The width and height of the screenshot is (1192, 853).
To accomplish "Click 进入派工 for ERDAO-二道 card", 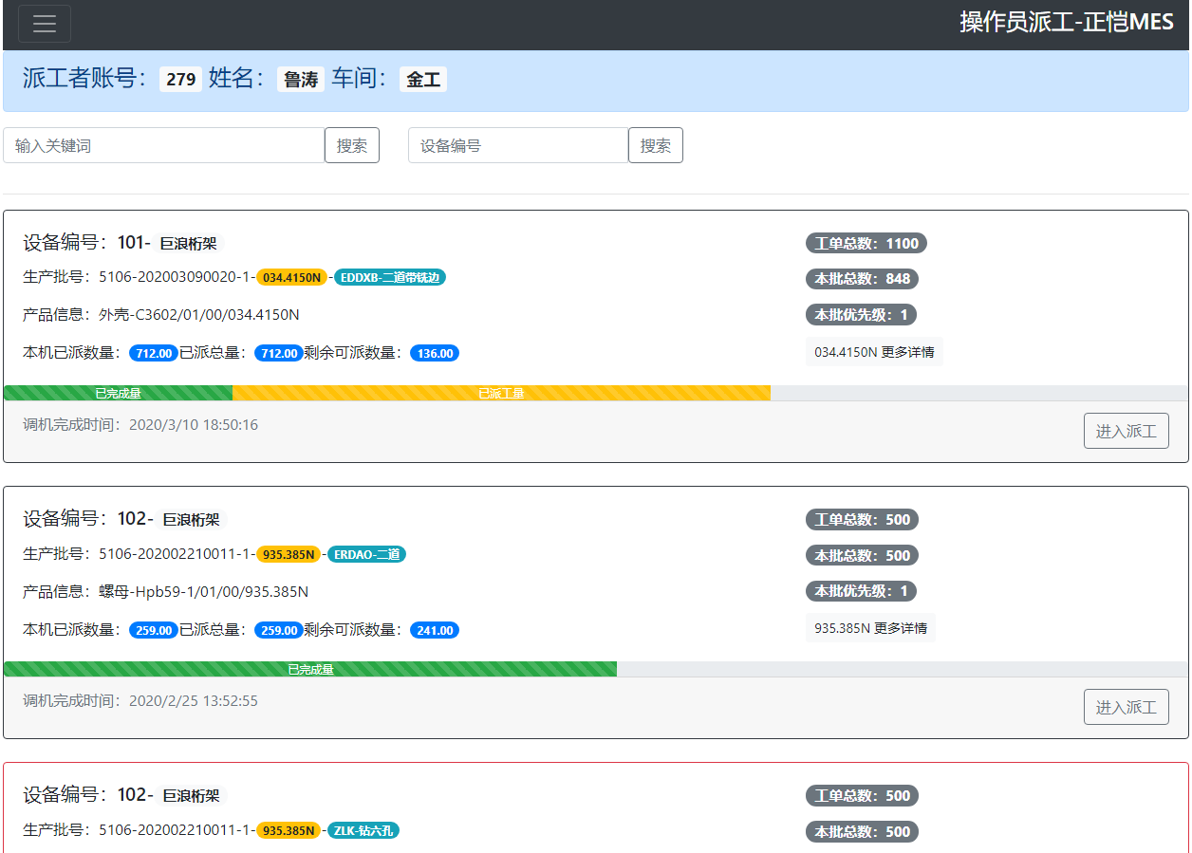I will point(1127,707).
